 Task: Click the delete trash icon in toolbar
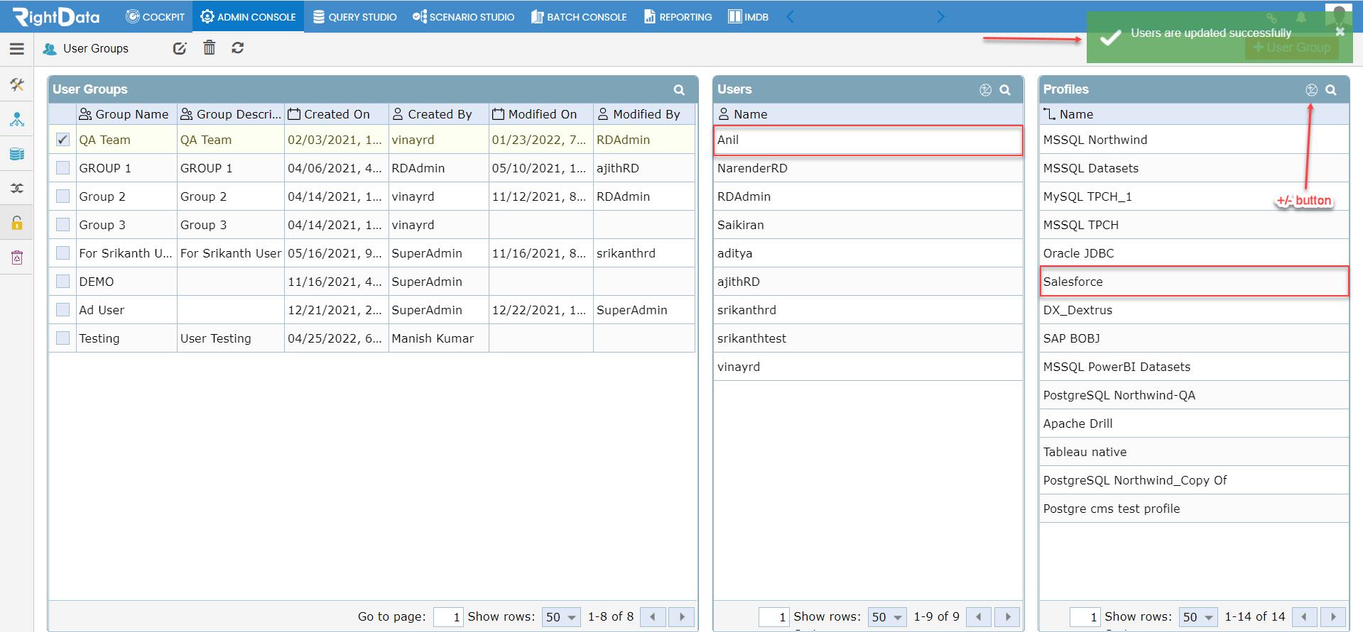209,48
